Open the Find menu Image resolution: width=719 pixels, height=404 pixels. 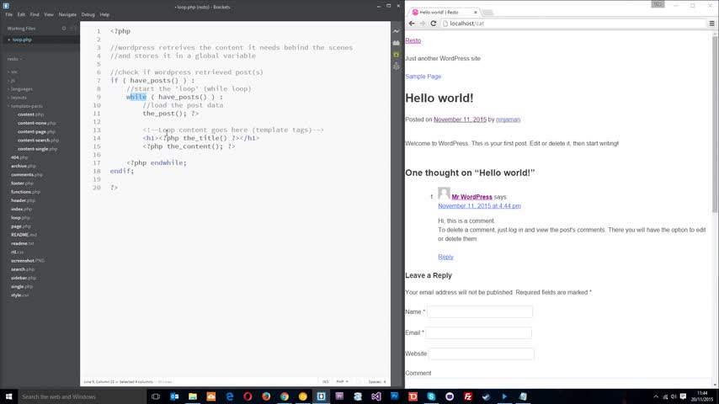coord(35,14)
